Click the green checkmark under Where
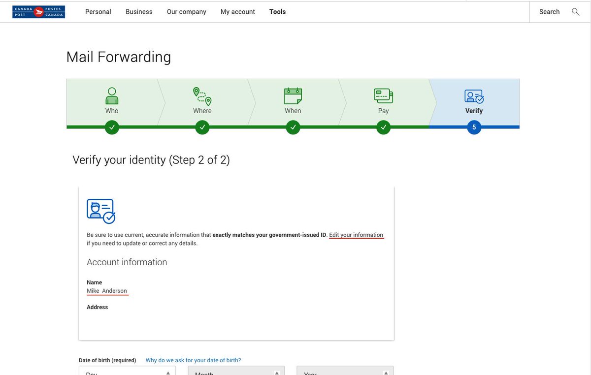This screenshot has width=591, height=375. pyautogui.click(x=202, y=127)
